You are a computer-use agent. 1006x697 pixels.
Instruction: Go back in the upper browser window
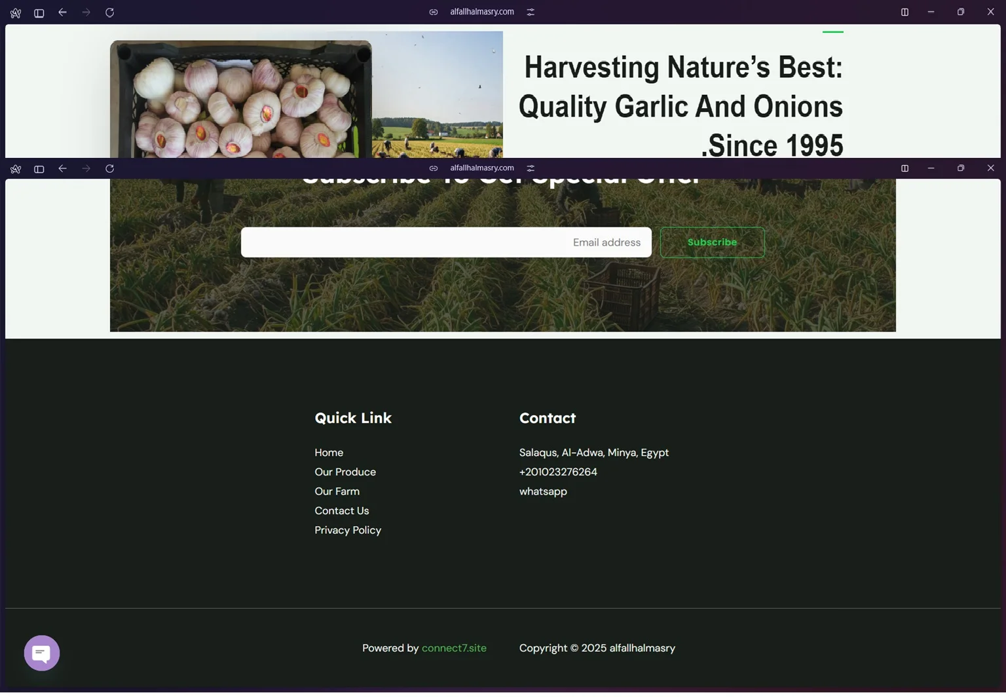pyautogui.click(x=62, y=12)
